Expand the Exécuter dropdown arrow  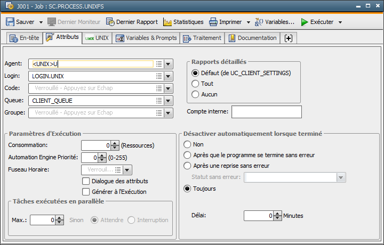point(340,22)
